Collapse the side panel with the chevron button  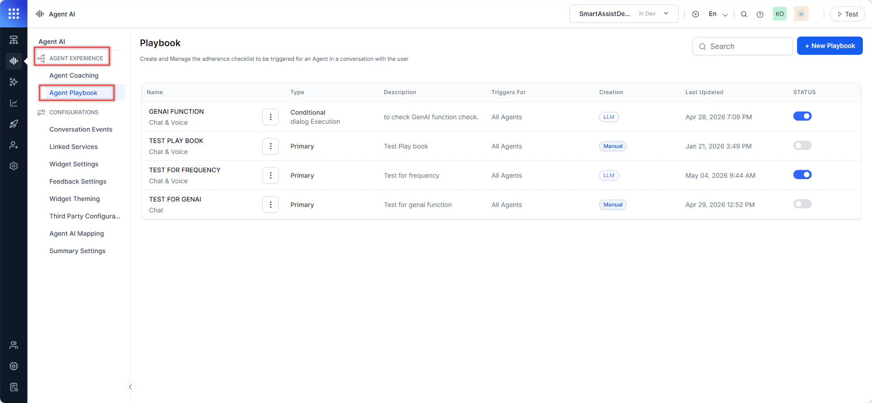click(130, 387)
